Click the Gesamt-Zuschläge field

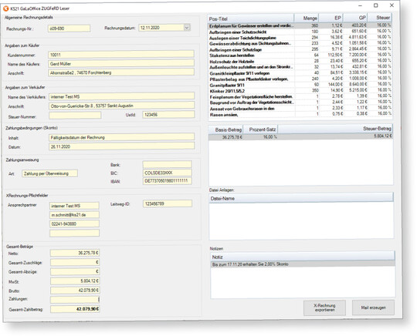coord(75,262)
